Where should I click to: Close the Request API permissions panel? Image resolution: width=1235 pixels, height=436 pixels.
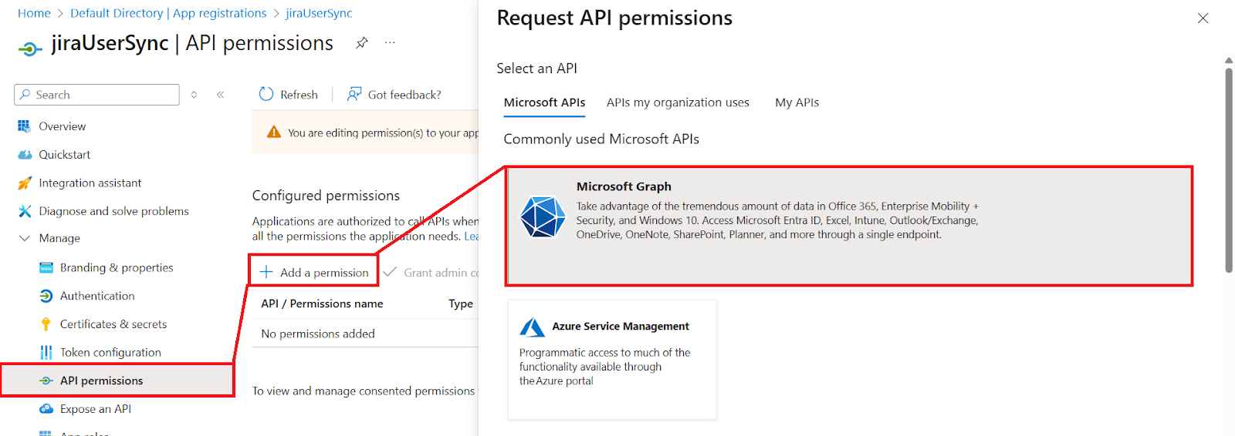1203,18
